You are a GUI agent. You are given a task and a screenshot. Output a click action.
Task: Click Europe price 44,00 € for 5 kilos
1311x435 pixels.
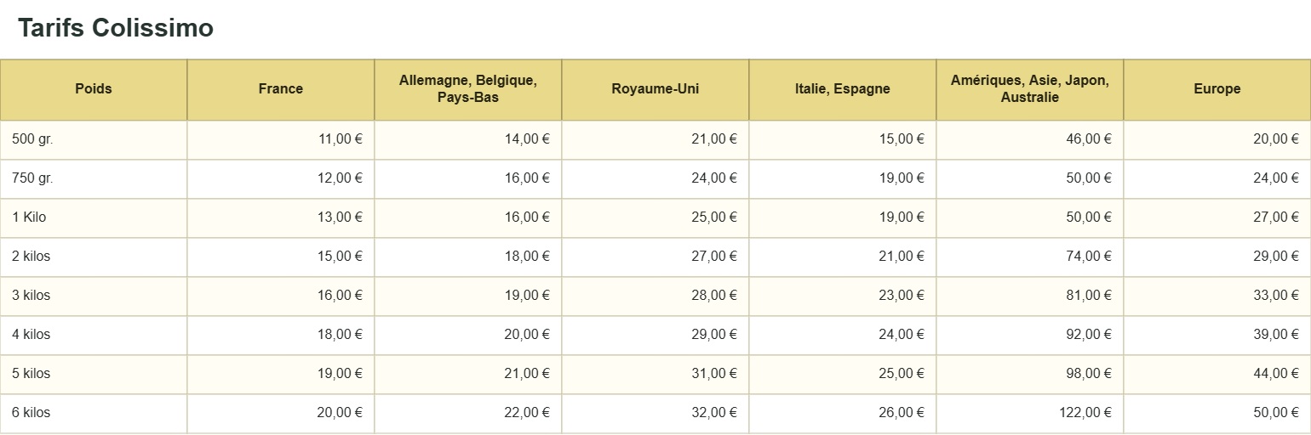(x=1217, y=374)
